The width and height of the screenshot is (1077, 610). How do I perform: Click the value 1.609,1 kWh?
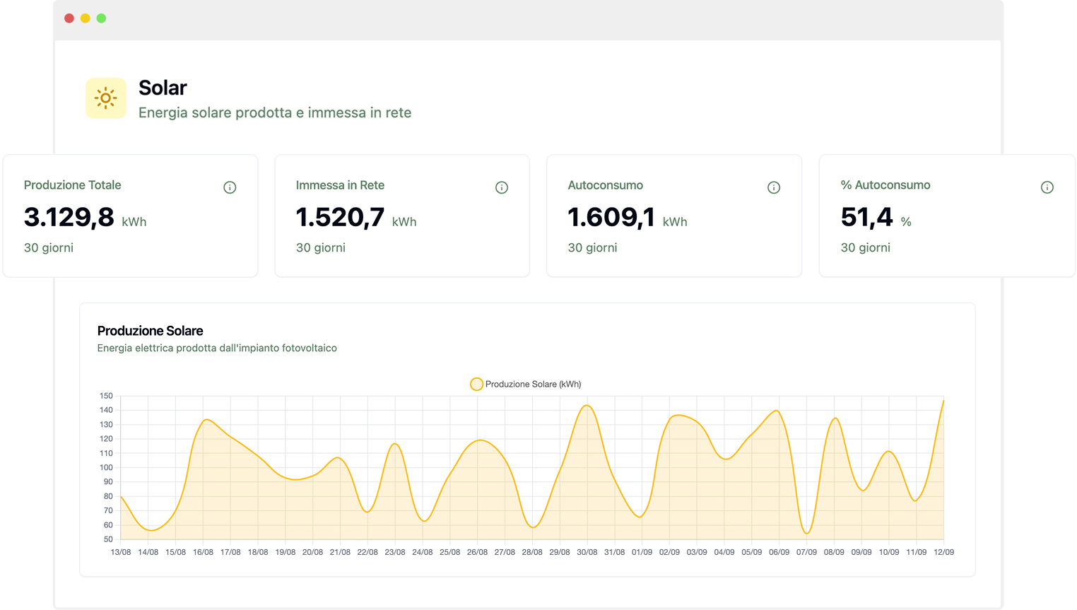click(628, 217)
